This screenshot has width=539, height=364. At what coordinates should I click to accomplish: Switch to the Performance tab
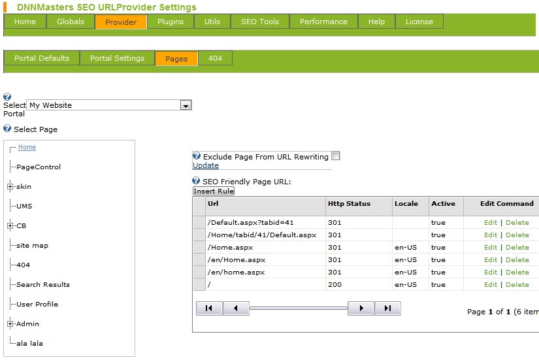[323, 22]
